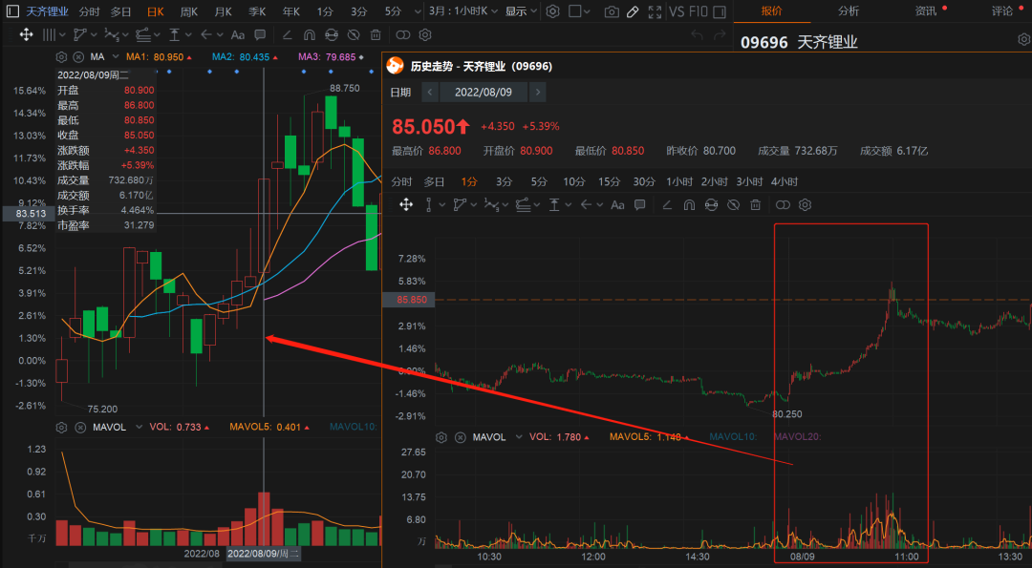Viewport: 1032px width, 568px height.
Task: Select 15分 period in 历史走势 window
Action: tap(609, 181)
